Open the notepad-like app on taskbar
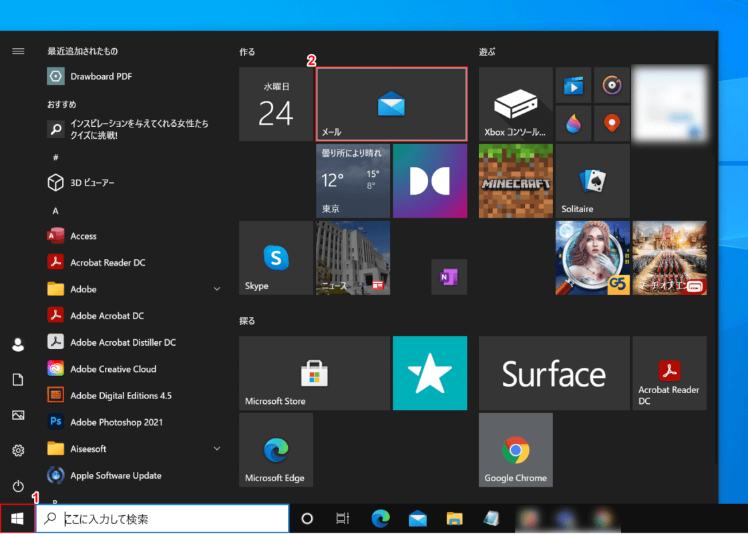 coord(492,518)
